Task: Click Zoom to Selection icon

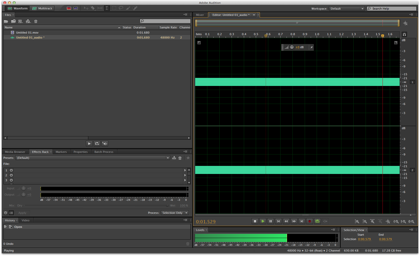Action: pyautogui.click(x=411, y=221)
